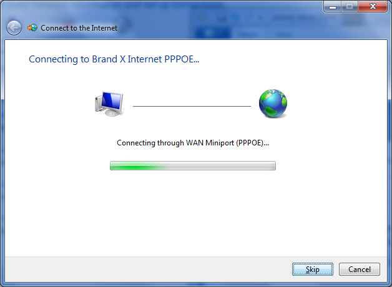
Task: Click the computer monitor icon
Action: tap(109, 104)
